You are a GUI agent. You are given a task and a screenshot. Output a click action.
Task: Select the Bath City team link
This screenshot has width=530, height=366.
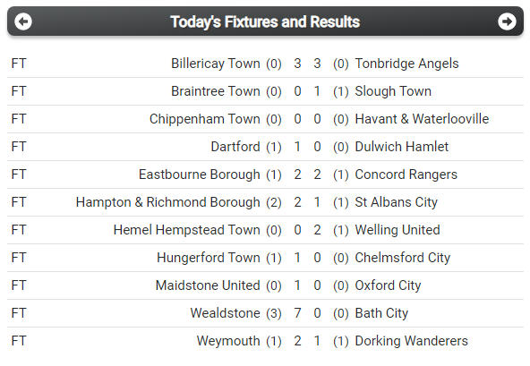[x=381, y=313]
